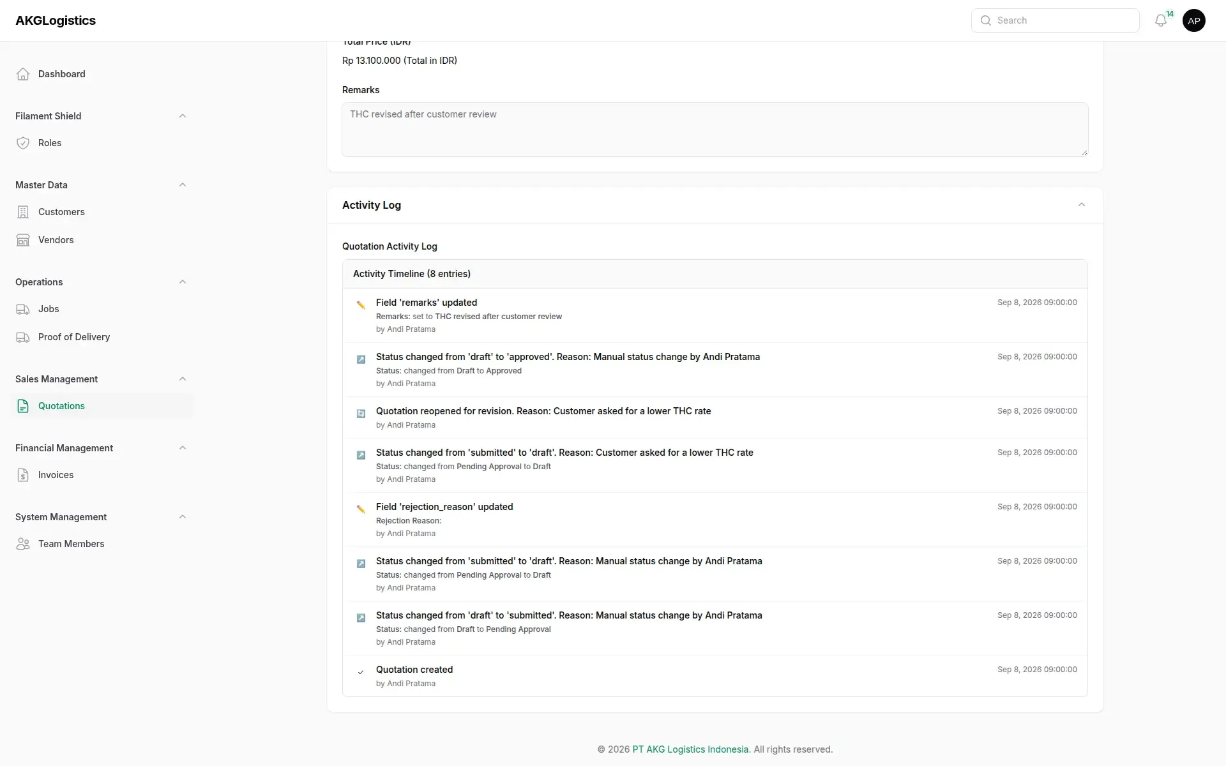
Task: Focus the global Search field
Action: point(1056,20)
